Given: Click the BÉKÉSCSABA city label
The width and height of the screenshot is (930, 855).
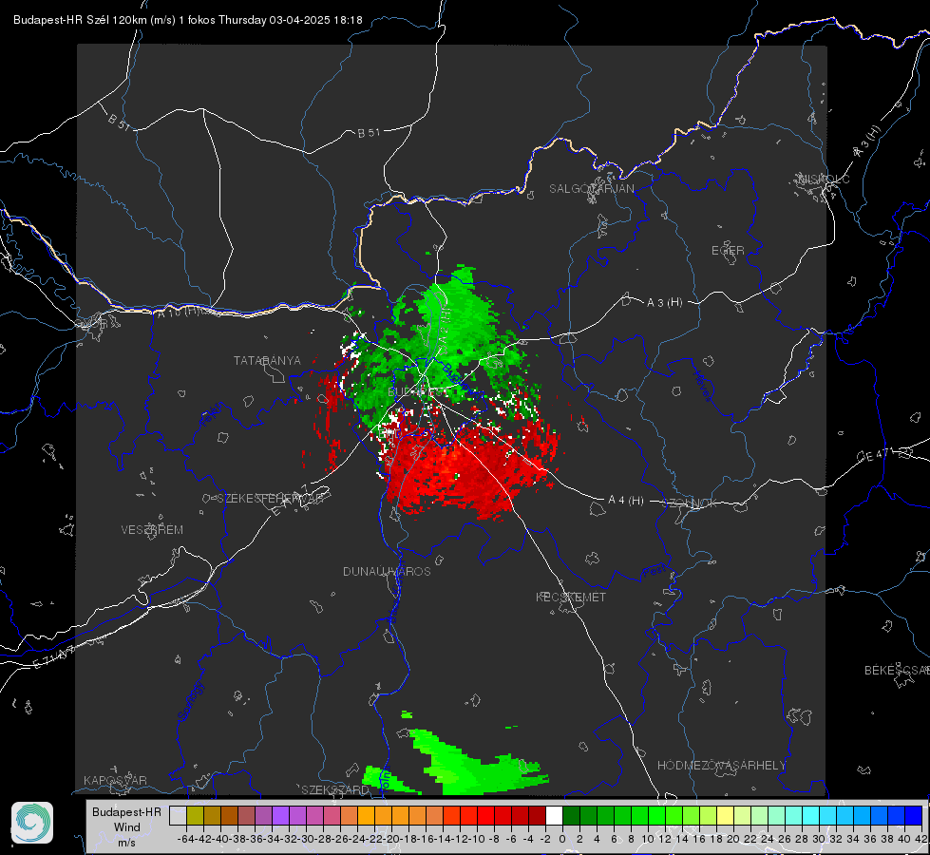Looking at the screenshot, I should [897, 671].
